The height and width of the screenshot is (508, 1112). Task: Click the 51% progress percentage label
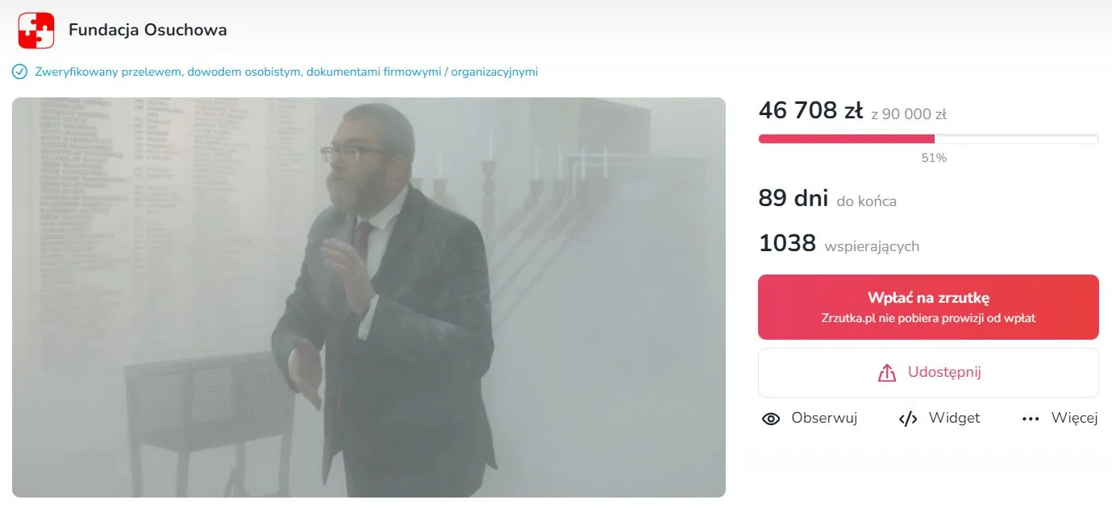pyautogui.click(x=934, y=159)
